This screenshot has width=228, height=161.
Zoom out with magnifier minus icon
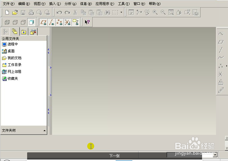pyautogui.click(x=163, y=12)
